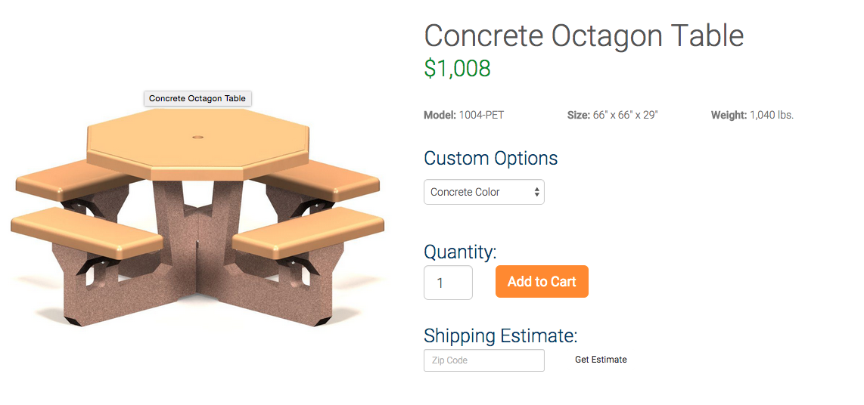
Task: Click the Concrete Octagon Table tooltip label
Action: click(x=197, y=98)
